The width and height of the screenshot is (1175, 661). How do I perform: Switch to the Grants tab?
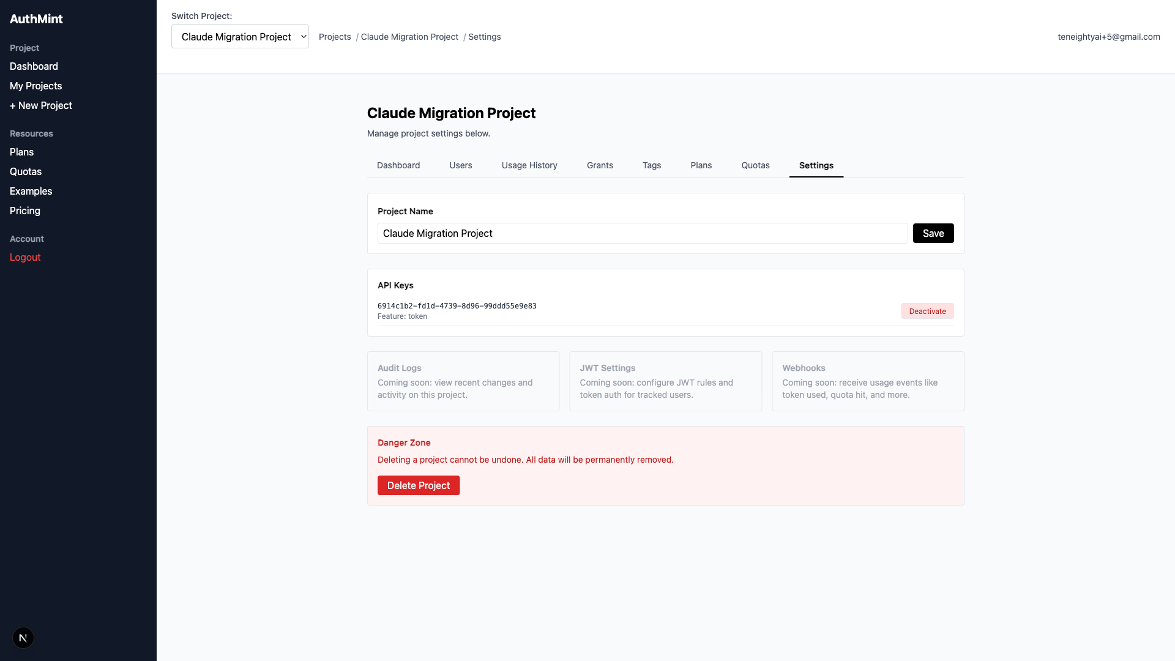[600, 165]
